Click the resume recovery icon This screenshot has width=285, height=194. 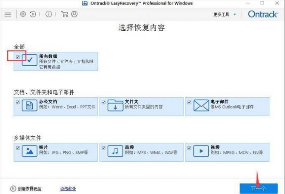[x=33, y=14]
